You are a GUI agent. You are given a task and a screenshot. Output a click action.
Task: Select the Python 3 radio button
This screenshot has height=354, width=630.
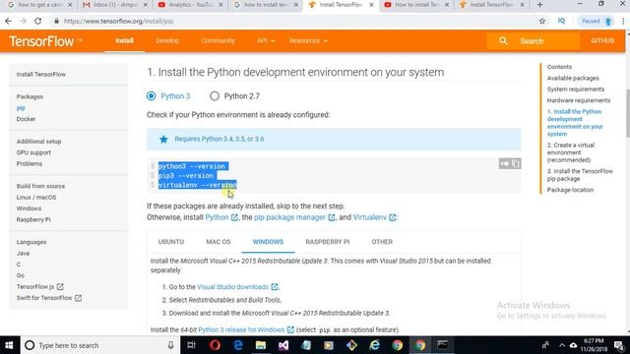[x=151, y=96]
